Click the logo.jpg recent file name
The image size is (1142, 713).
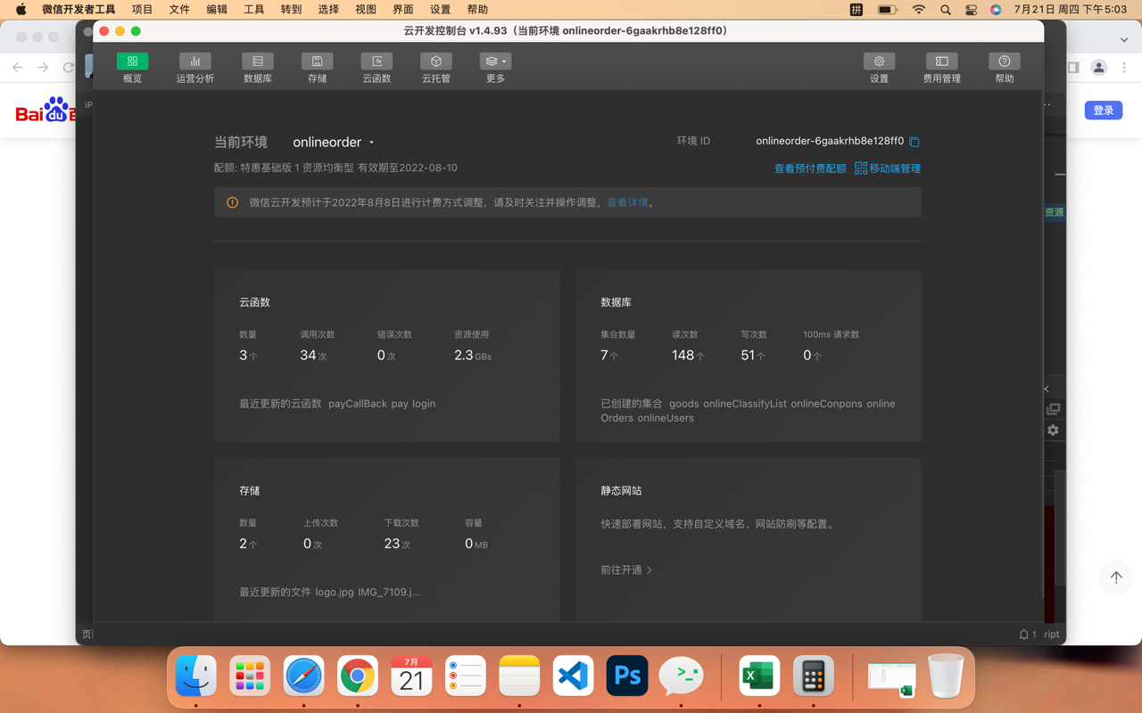[335, 592]
